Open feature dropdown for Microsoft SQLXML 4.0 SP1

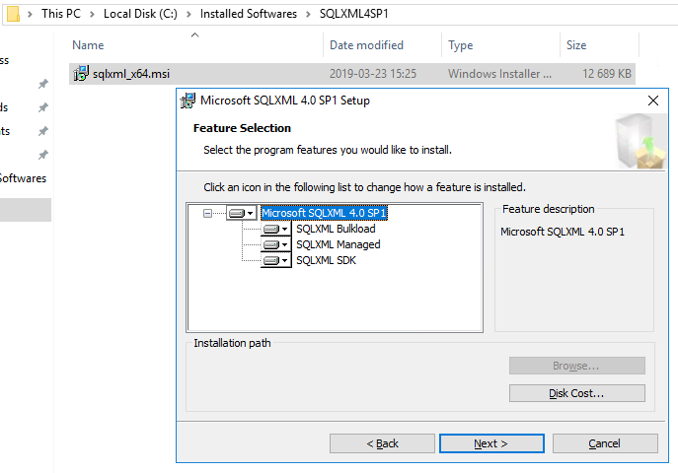[x=242, y=213]
